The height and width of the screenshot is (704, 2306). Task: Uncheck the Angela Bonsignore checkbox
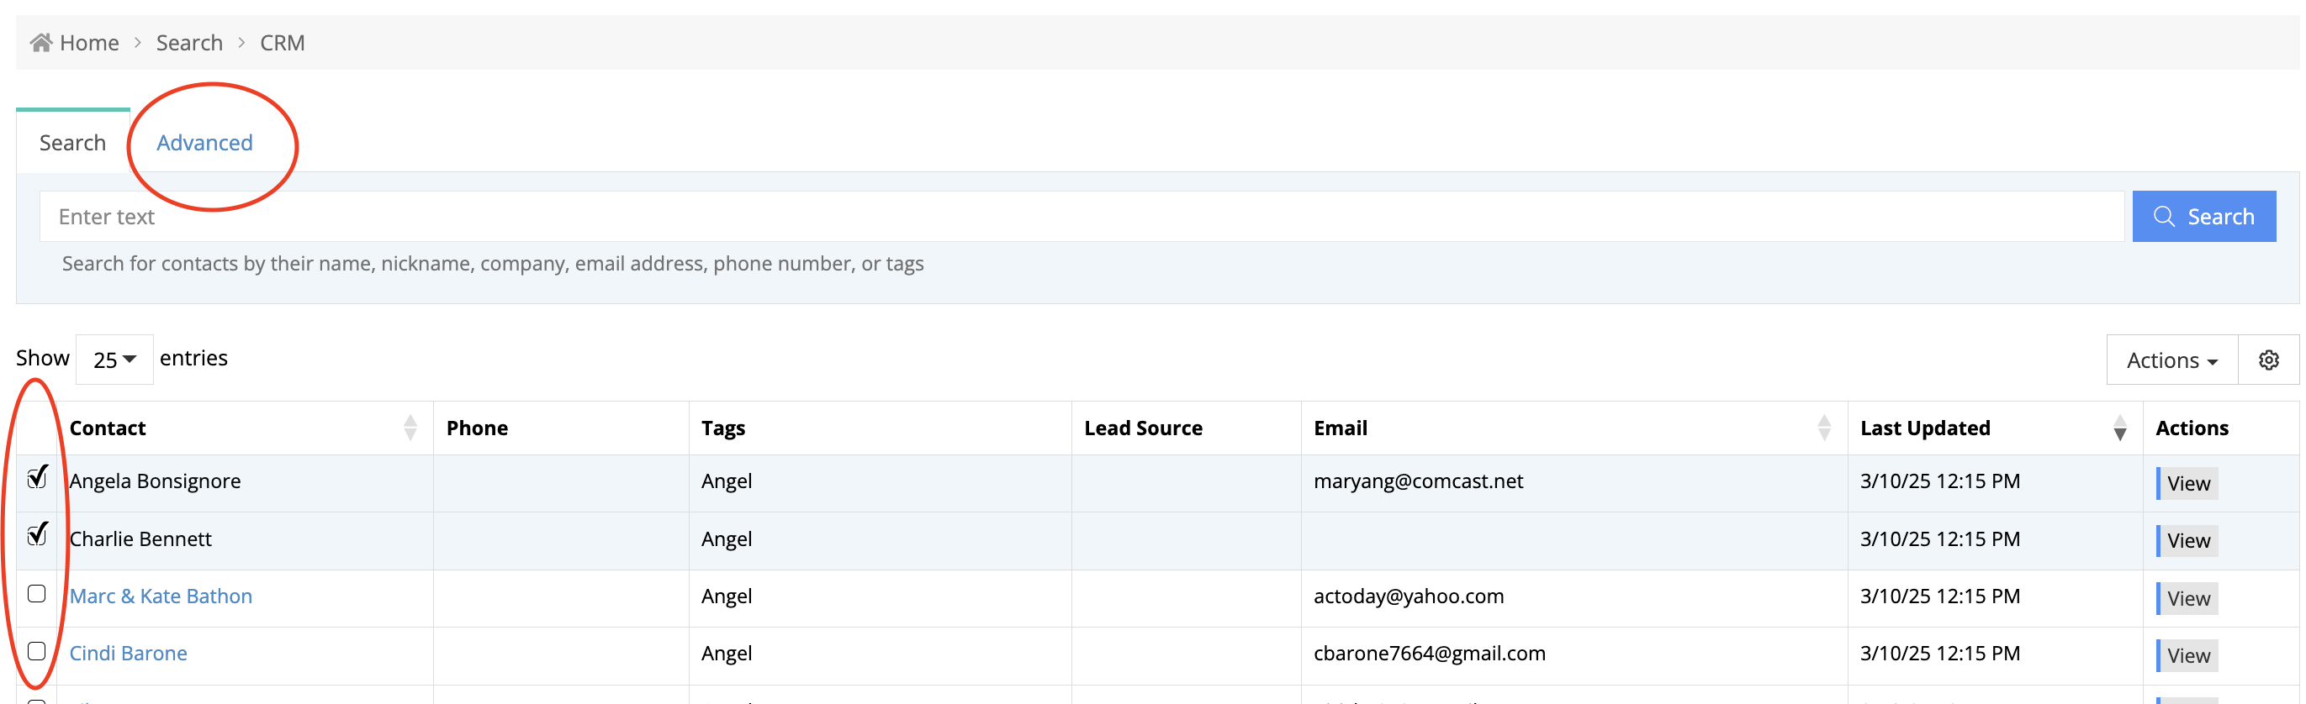tap(37, 478)
